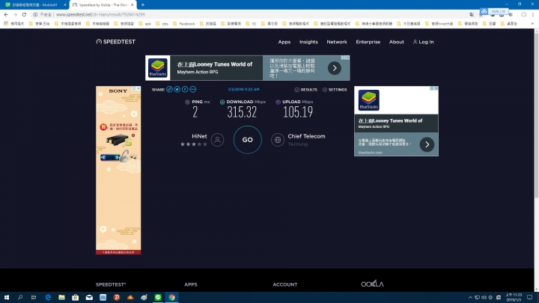Share result on Twitter
Viewport: 539px width, 303px height.
tap(177, 89)
